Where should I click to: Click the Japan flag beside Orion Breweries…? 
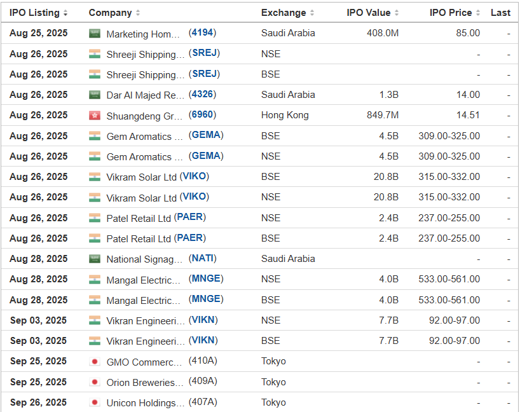[95, 382]
